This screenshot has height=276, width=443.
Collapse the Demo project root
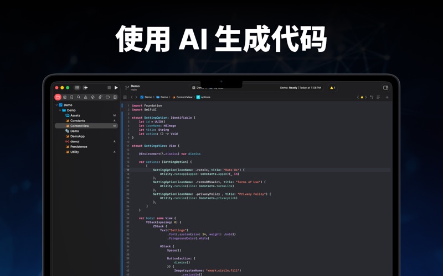point(57,105)
